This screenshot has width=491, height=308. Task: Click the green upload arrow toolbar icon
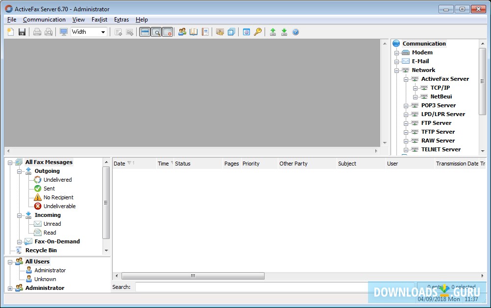(x=273, y=32)
